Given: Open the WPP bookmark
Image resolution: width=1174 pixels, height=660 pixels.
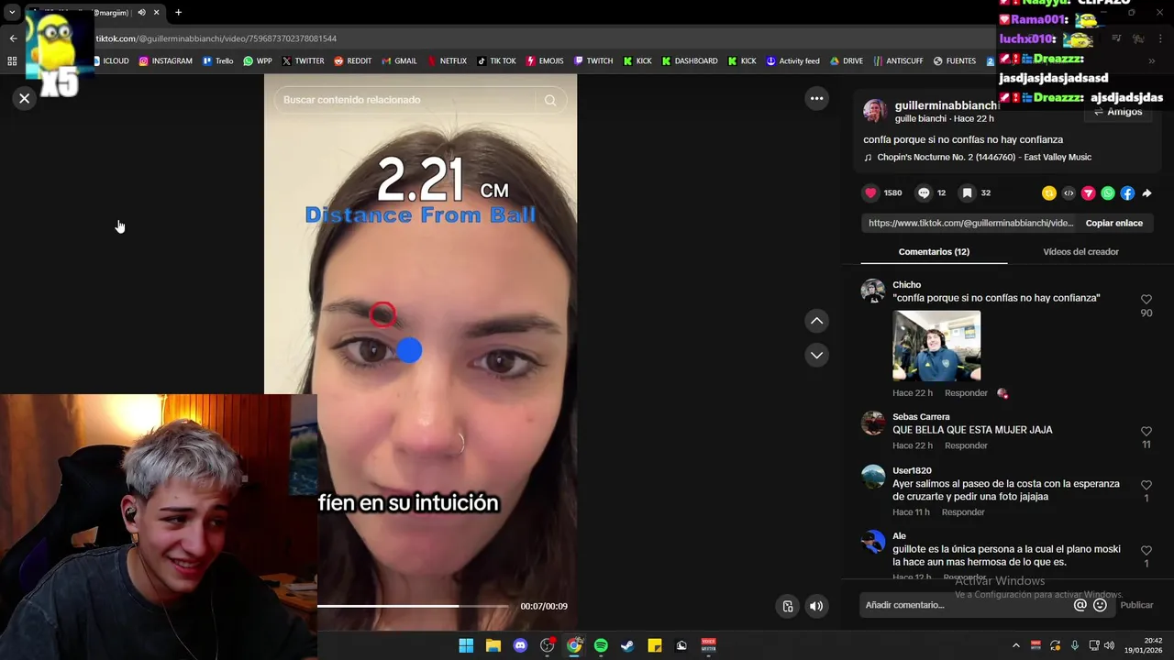Looking at the screenshot, I should tap(258, 61).
